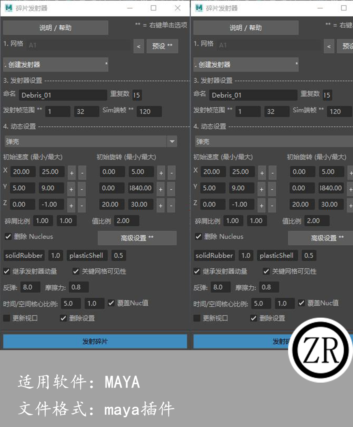
Task: Disable the 关键网格可见性 checkbox
Action: pyautogui.click(x=75, y=271)
